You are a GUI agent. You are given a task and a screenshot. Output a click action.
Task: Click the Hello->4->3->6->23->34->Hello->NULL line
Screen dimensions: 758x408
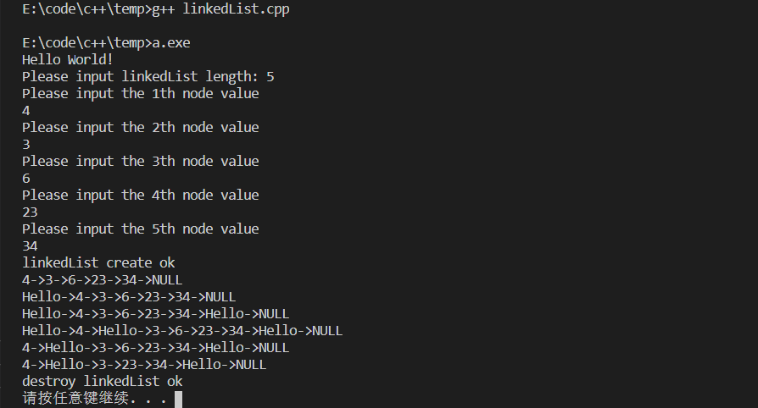(155, 314)
